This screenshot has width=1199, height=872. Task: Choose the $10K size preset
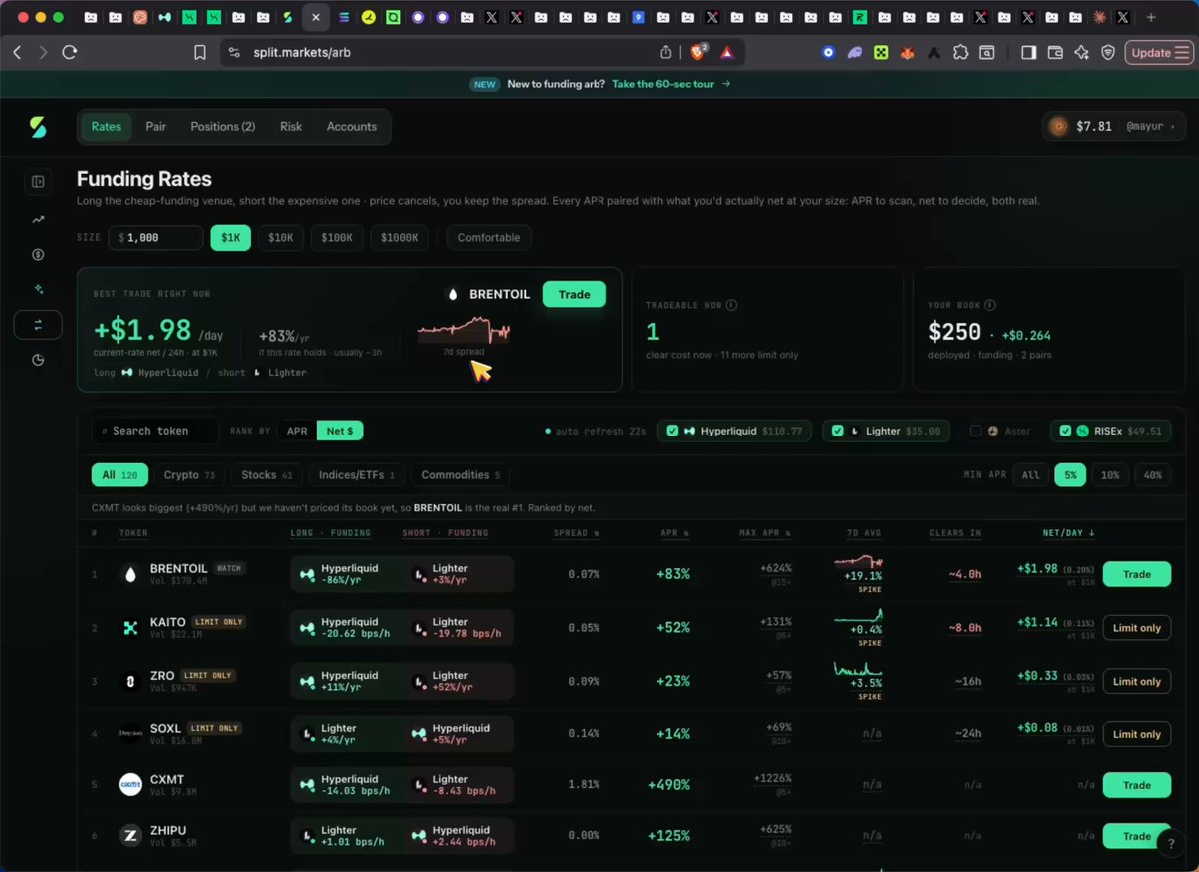pyautogui.click(x=281, y=238)
